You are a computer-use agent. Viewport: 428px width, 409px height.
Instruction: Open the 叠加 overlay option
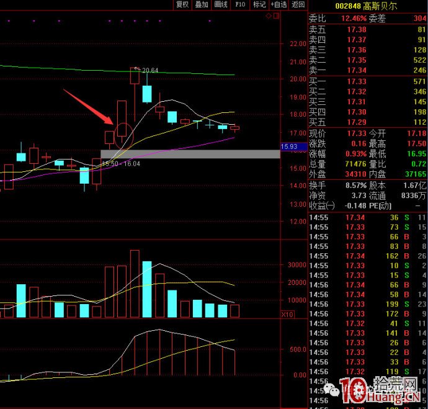(202, 4)
